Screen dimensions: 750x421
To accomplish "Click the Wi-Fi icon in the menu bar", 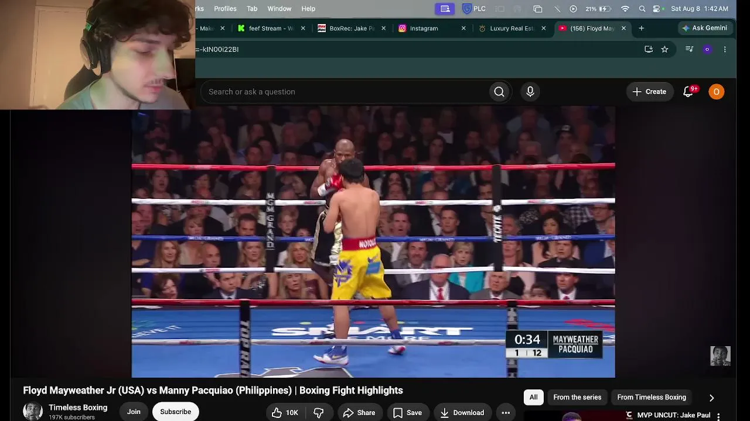I will point(625,9).
